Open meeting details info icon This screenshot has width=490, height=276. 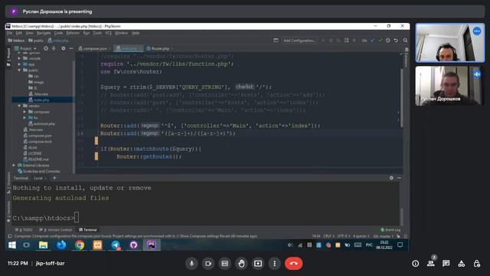point(415,264)
